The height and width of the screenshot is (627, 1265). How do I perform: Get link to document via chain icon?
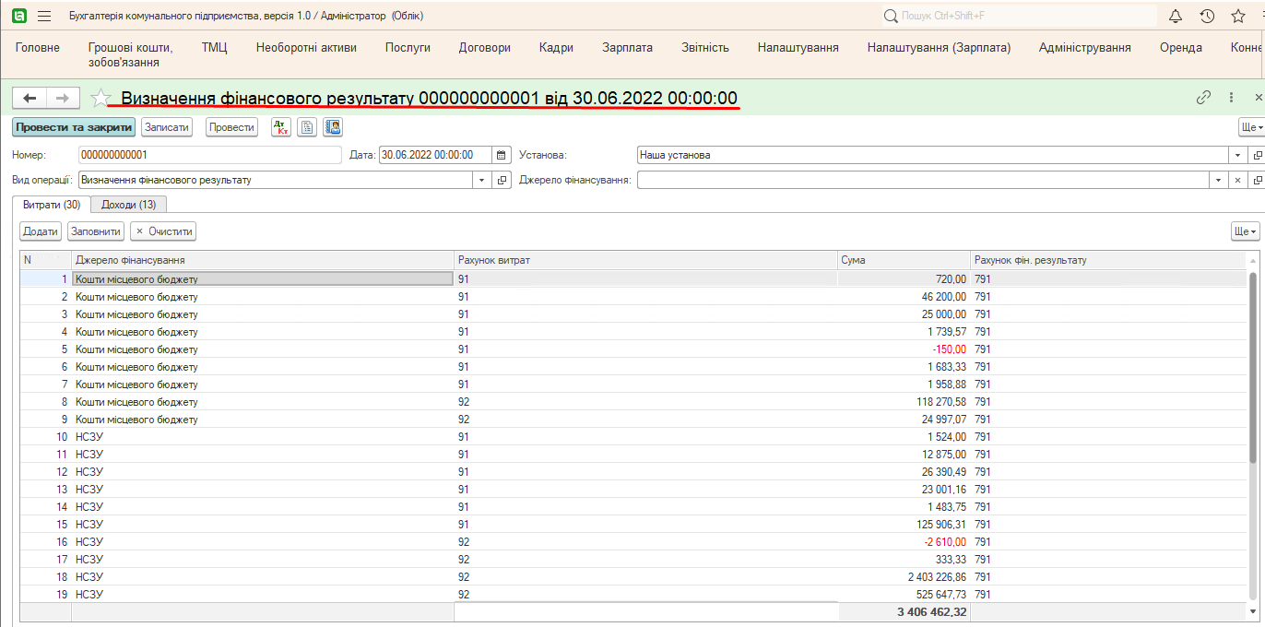pyautogui.click(x=1203, y=98)
